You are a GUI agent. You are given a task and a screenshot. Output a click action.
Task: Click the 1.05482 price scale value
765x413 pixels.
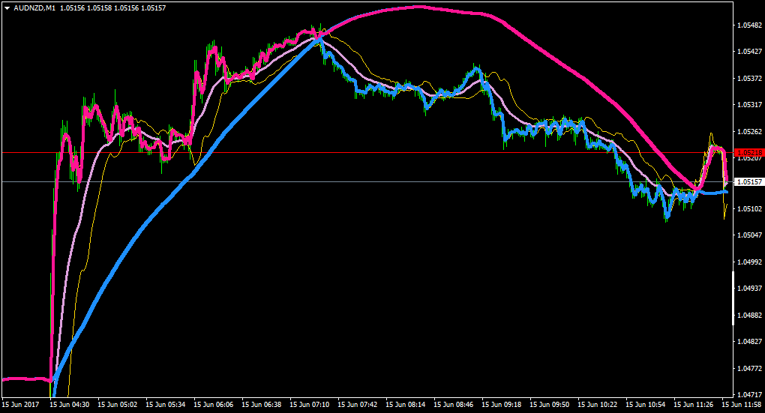[x=750, y=25]
